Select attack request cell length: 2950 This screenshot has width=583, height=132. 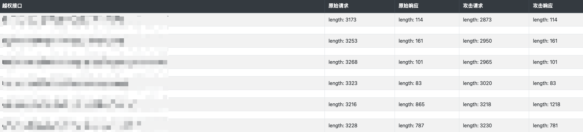click(x=477, y=41)
